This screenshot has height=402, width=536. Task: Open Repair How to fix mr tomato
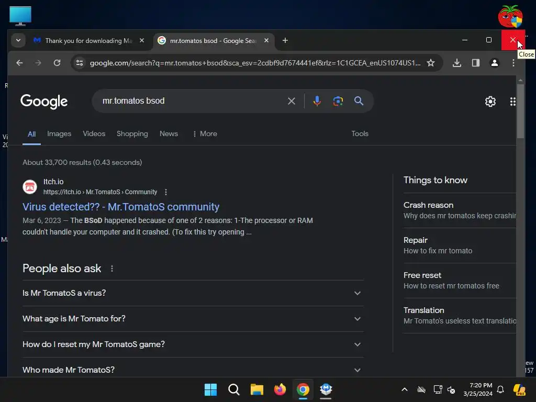[460, 245]
